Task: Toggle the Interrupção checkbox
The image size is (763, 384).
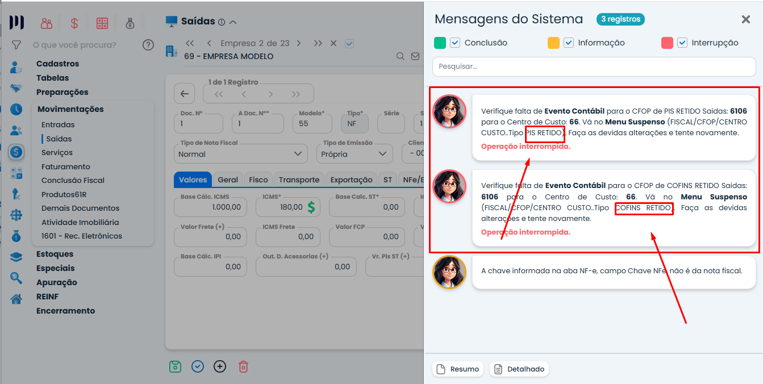Action: click(682, 43)
